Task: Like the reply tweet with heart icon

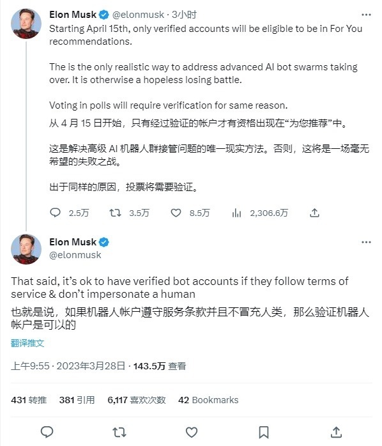Action: [x=192, y=432]
